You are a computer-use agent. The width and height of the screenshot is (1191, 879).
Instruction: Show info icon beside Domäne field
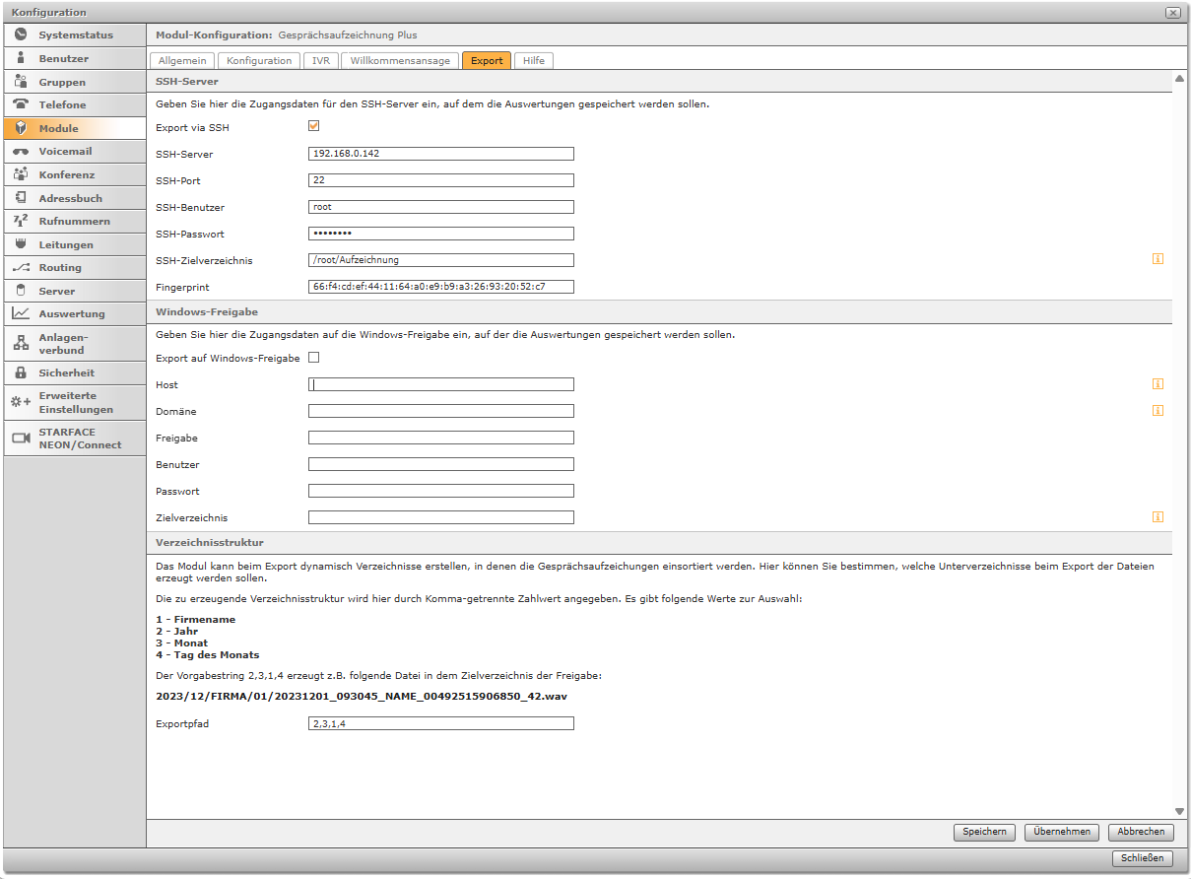click(x=1158, y=410)
